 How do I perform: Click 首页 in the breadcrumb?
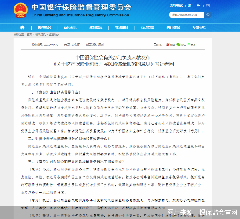(29, 34)
